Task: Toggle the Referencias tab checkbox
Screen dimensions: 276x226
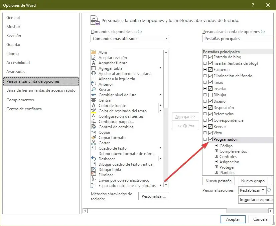Action: [210, 114]
